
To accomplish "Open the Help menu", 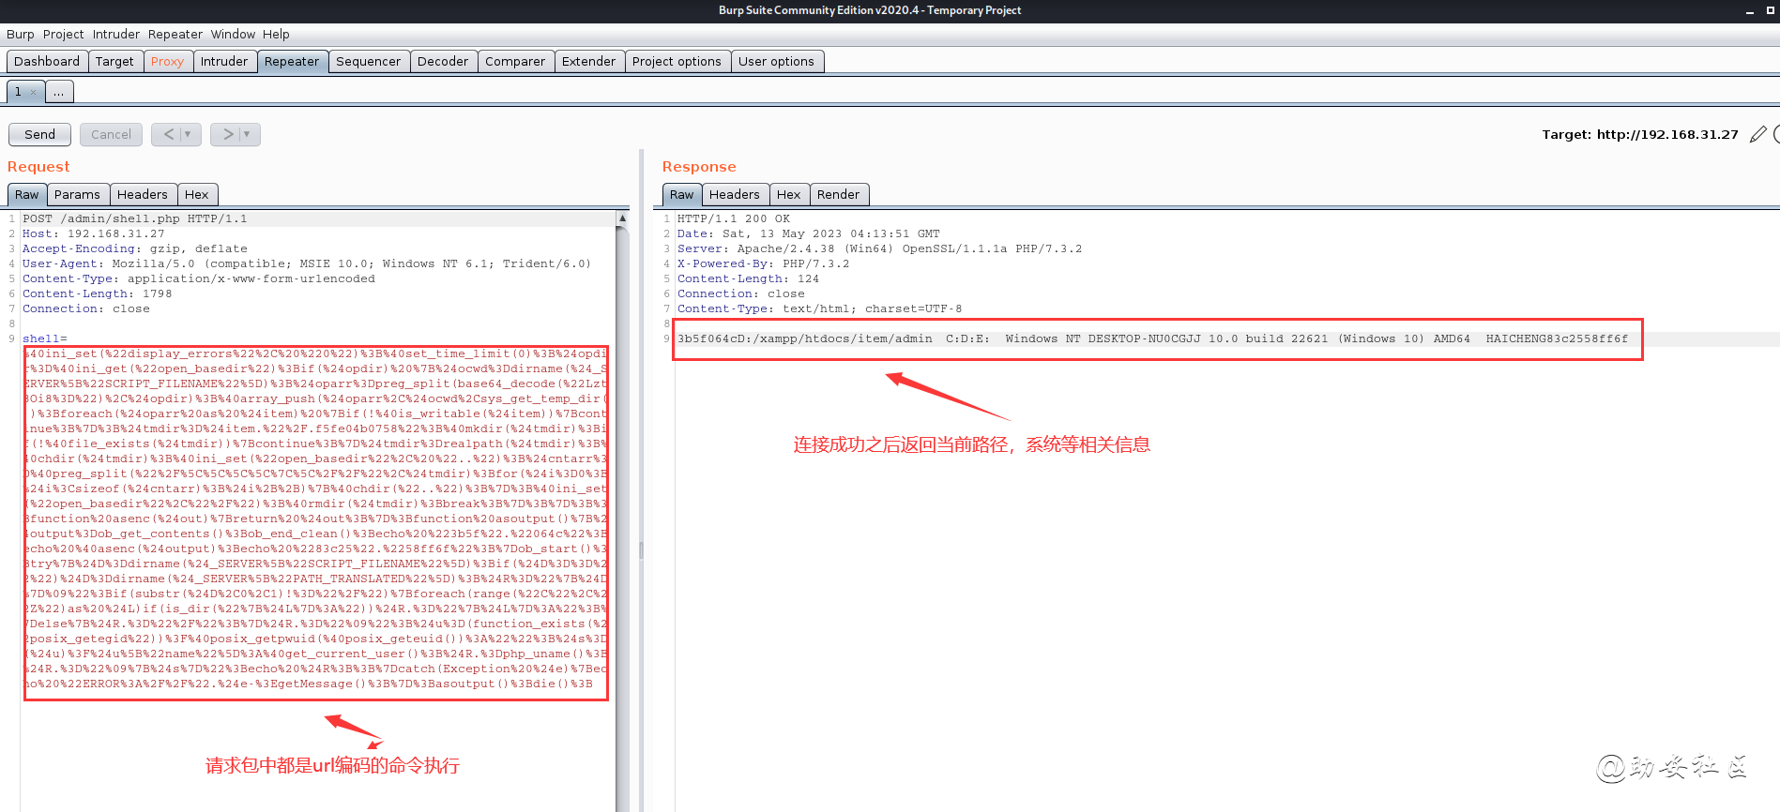I will pyautogui.click(x=276, y=35).
